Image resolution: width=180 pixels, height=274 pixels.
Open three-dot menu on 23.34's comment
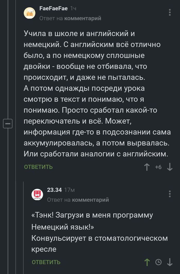(170, 194)
